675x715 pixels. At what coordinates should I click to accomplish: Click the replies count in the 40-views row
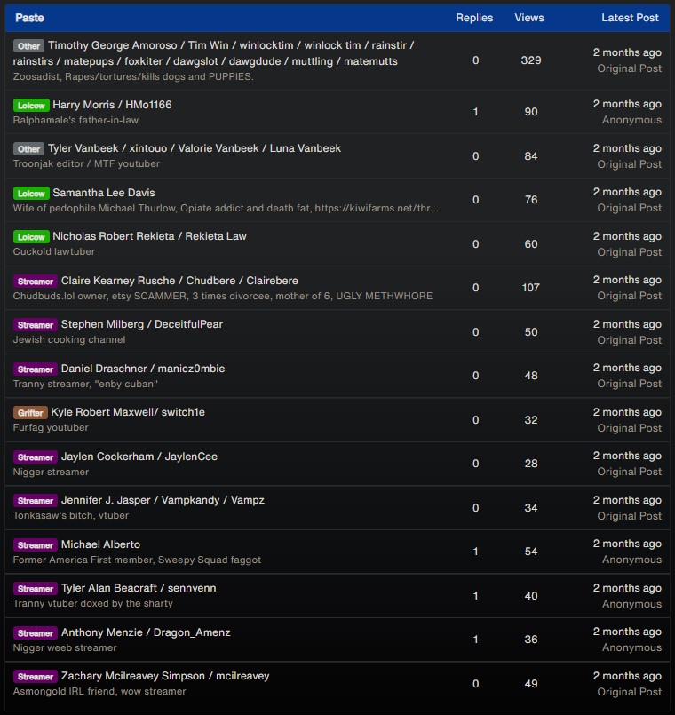[476, 596]
